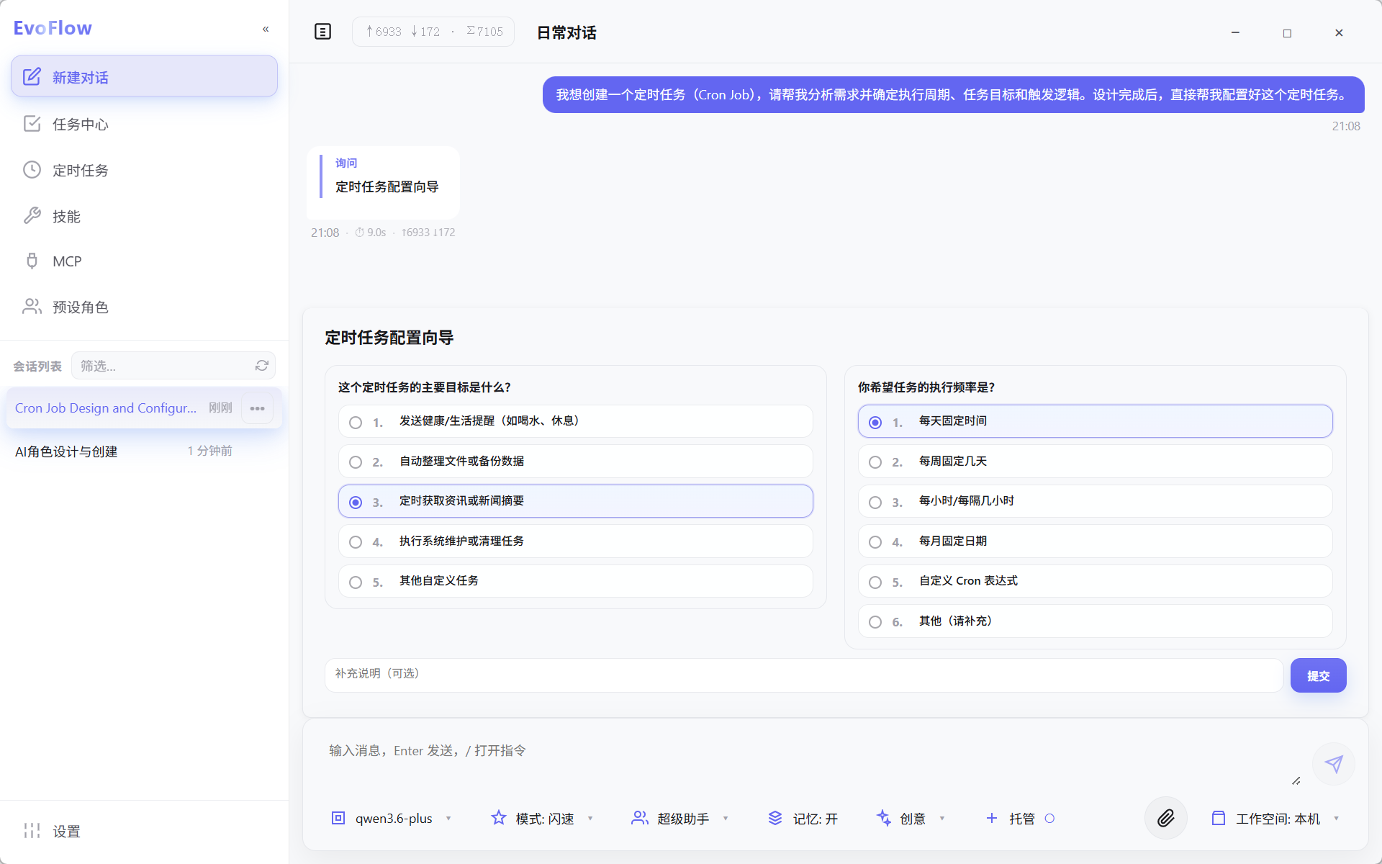Select goal option 自动整理文件或备份数据
The height and width of the screenshot is (864, 1382).
click(x=576, y=462)
